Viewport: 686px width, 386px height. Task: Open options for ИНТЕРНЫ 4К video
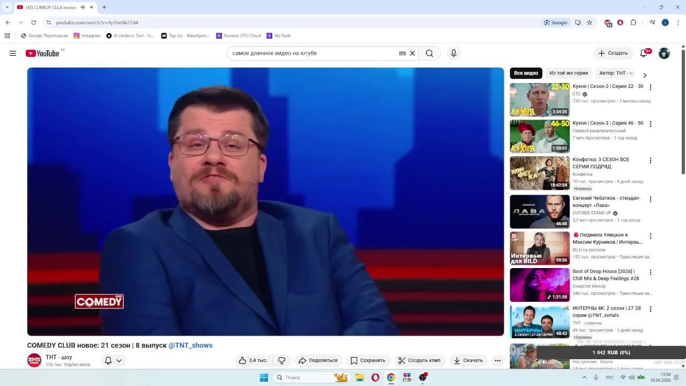pos(651,309)
